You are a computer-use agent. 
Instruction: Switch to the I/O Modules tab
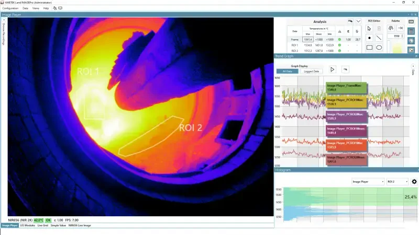tap(27, 225)
